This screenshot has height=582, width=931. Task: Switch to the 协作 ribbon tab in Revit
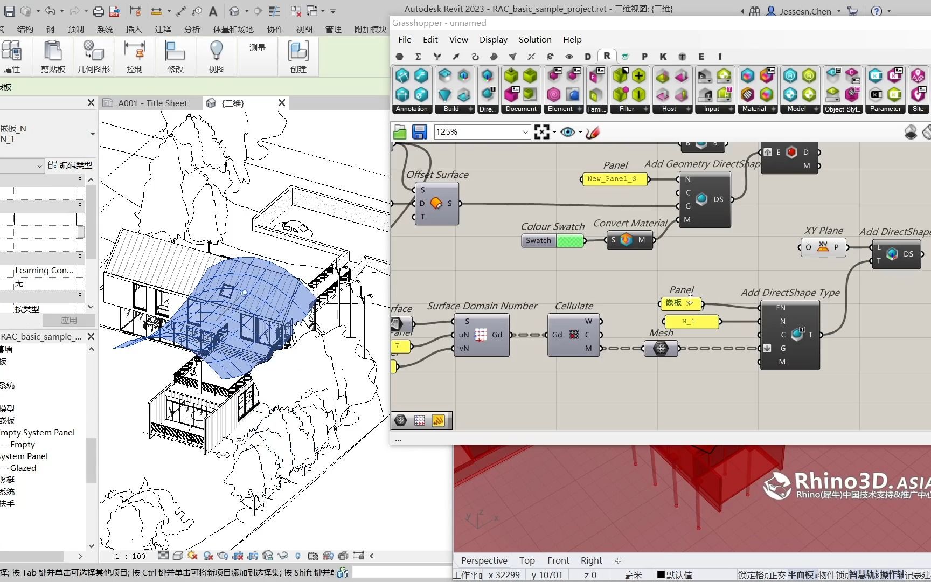click(x=275, y=29)
